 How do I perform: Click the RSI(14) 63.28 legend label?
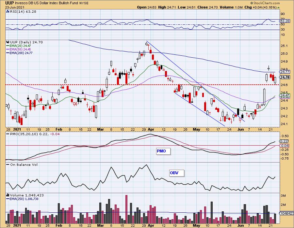tap(23, 11)
